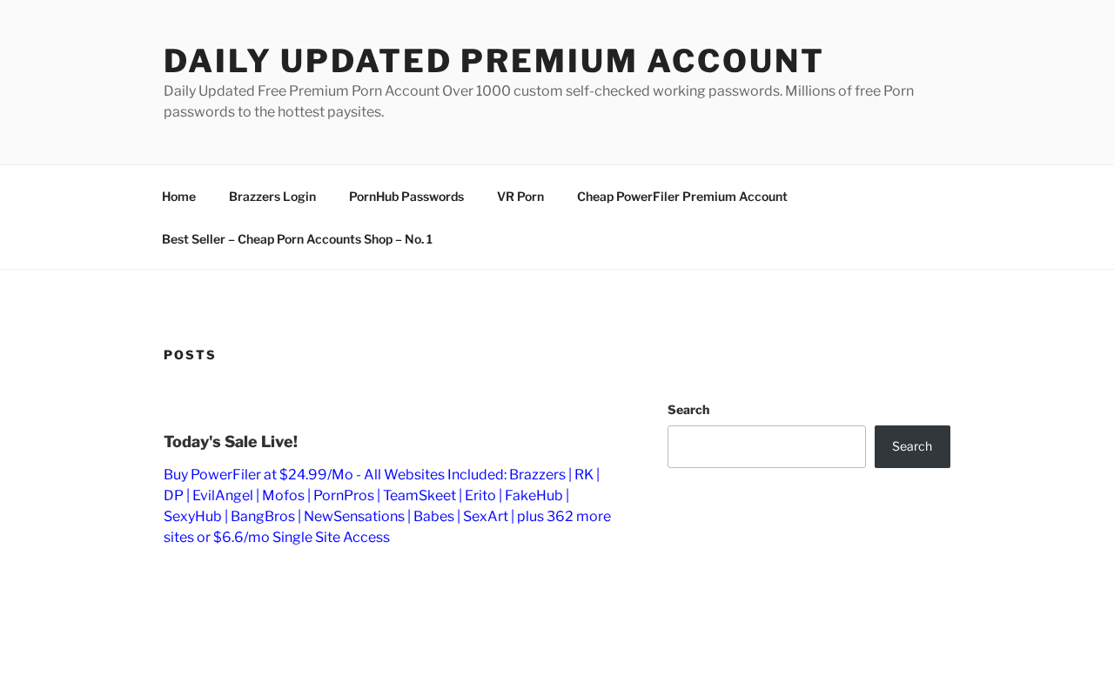1114x696 pixels.
Task: Click the 'Buy PowerFiler at $24.99/Mo' link text
Action: point(258,475)
